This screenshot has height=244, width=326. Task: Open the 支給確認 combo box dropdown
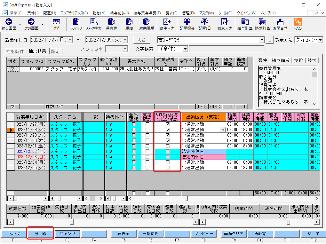click(x=262, y=40)
